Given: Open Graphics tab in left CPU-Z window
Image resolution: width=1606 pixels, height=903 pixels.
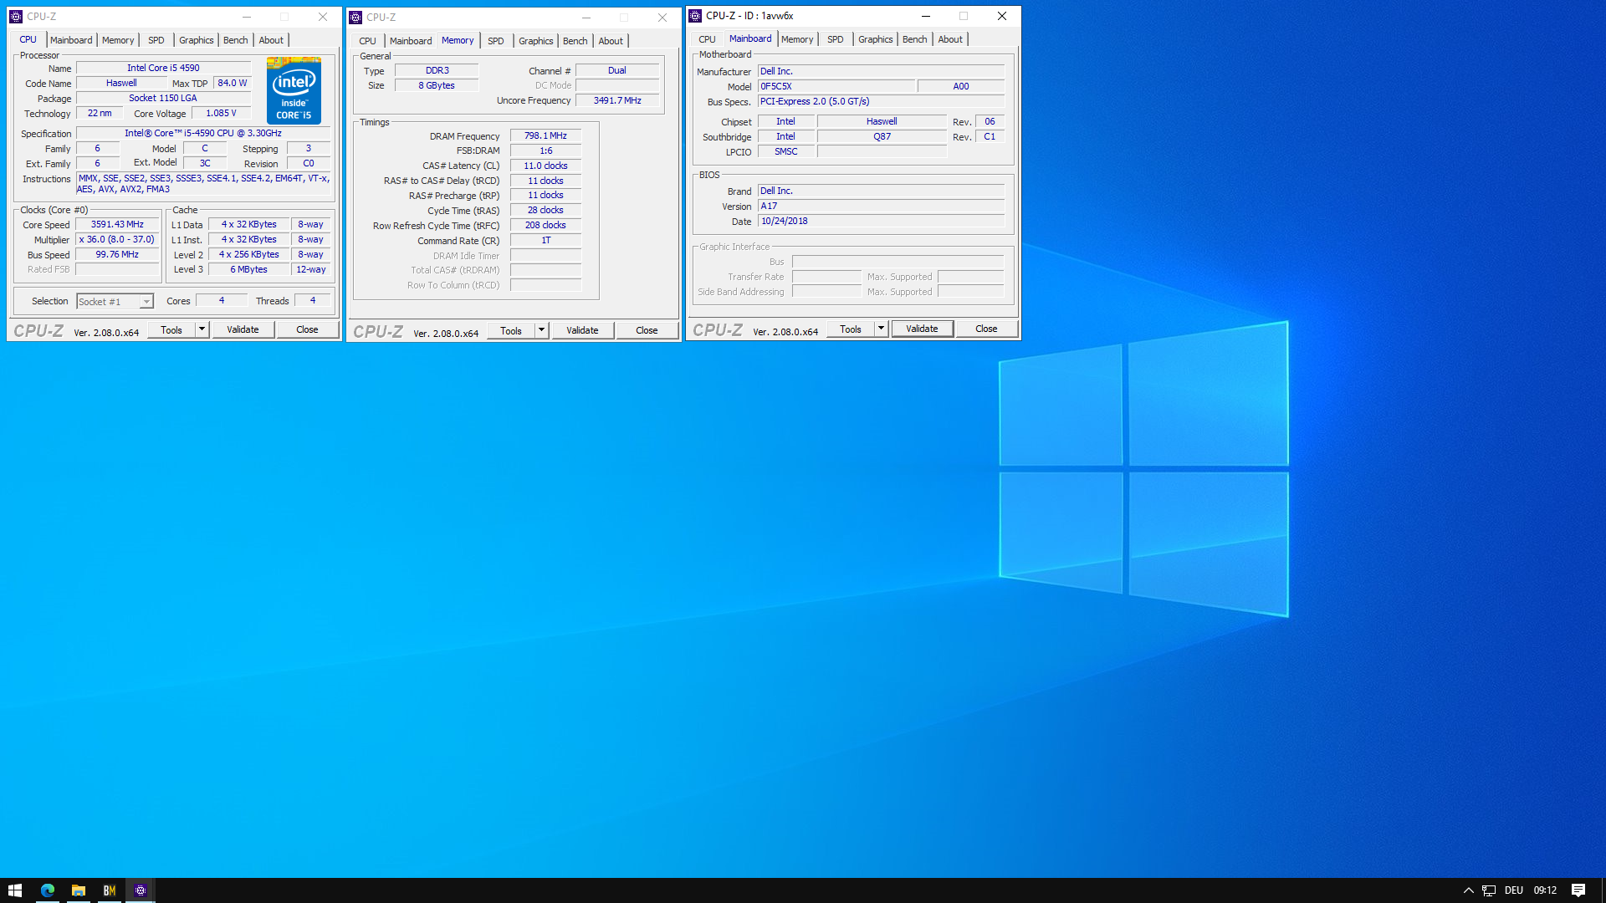Looking at the screenshot, I should (x=197, y=40).
